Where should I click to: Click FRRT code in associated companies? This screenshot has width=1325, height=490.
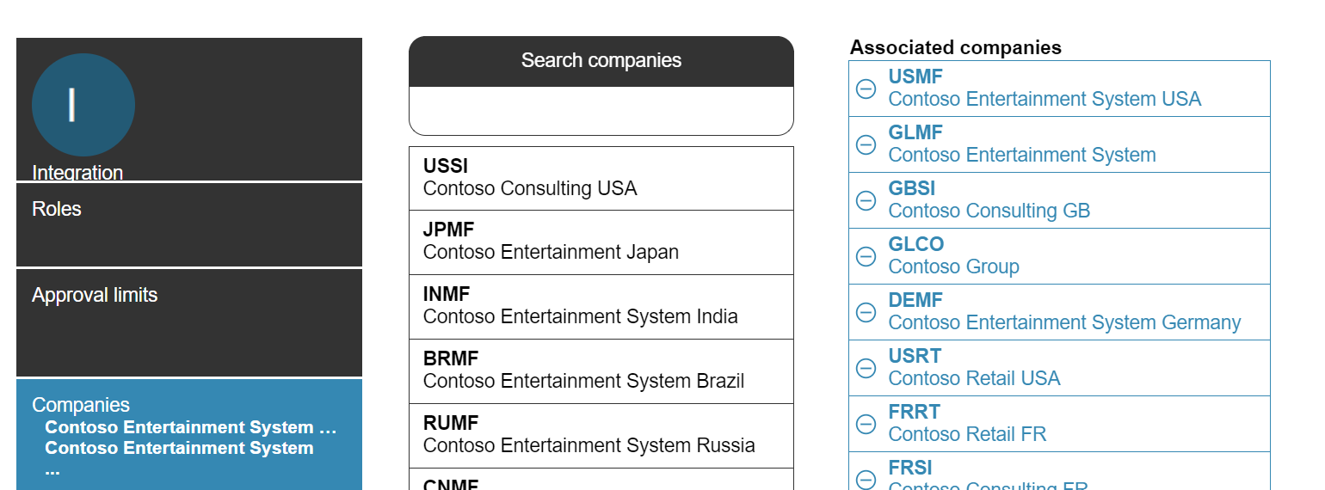915,413
